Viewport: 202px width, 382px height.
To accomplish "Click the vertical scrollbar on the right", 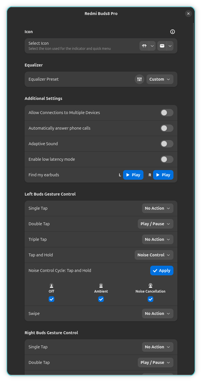I will click(x=194, y=161).
